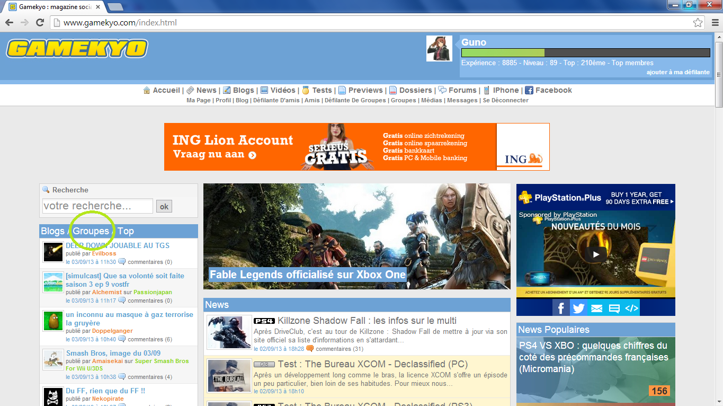Click the Ma Page link
723x406 pixels.
pos(199,100)
